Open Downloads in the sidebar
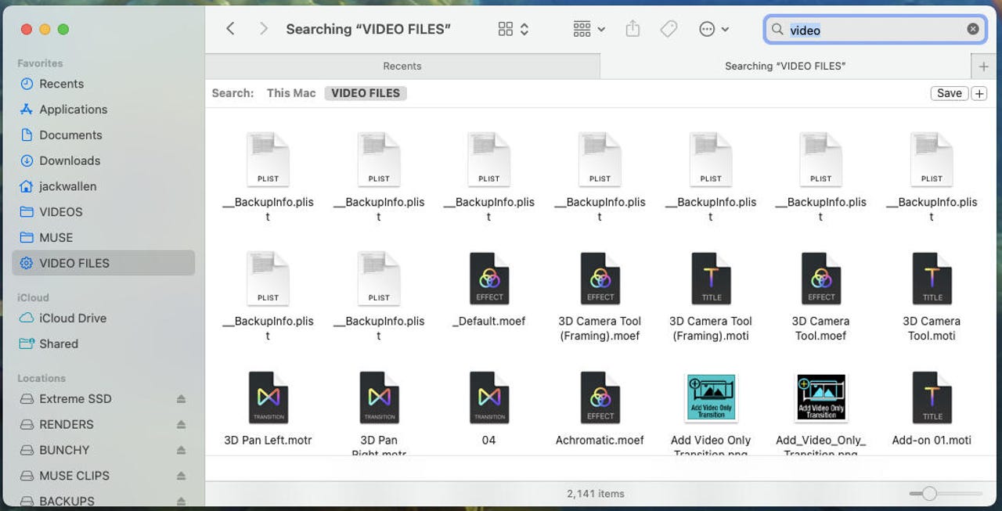 pyautogui.click(x=70, y=160)
